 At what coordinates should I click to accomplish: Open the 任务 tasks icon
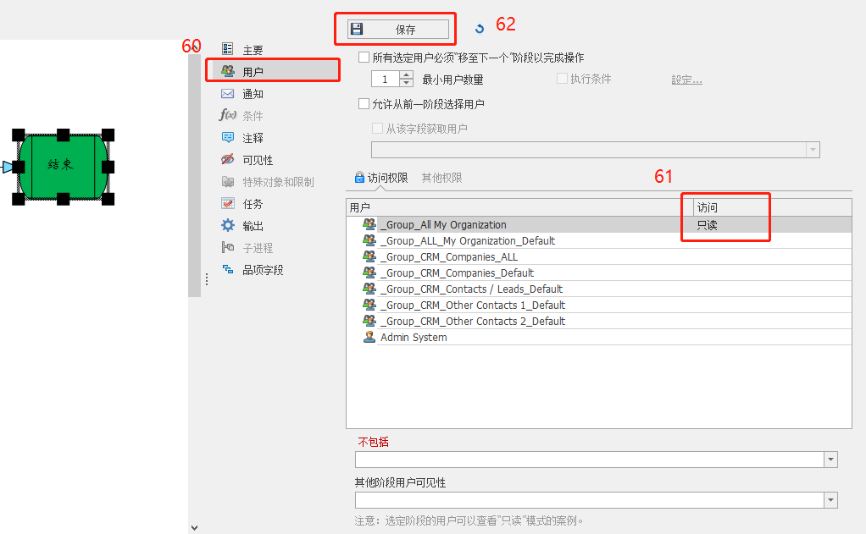tap(227, 203)
